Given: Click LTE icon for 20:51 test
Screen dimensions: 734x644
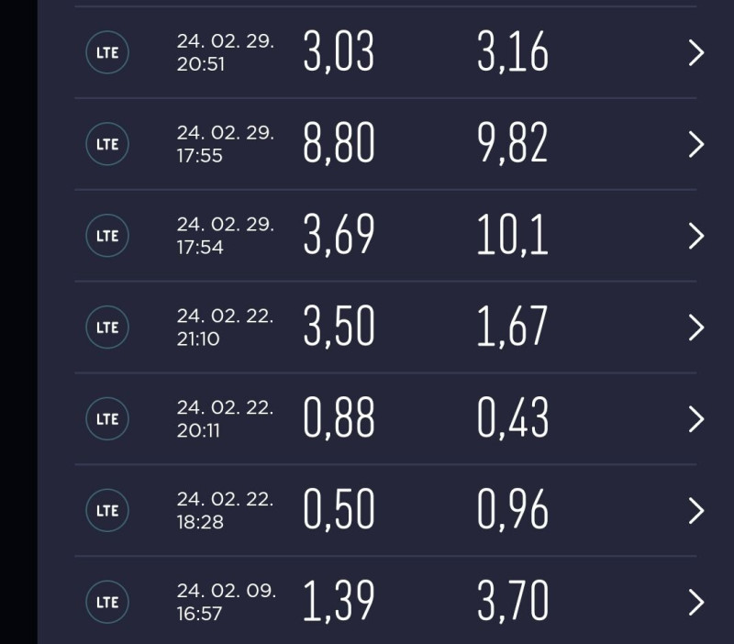Looking at the screenshot, I should point(107,52).
